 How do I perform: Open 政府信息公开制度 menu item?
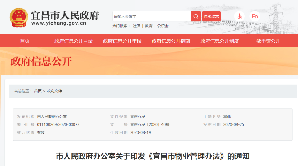click(220, 41)
